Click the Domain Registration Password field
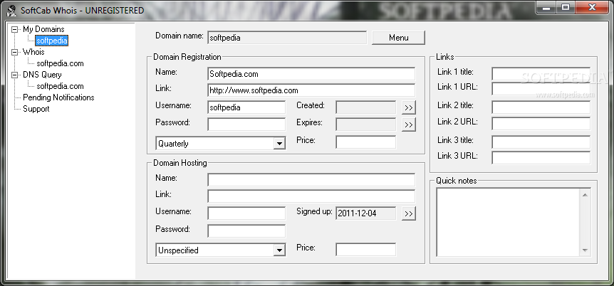Image resolution: width=614 pixels, height=286 pixels. pyautogui.click(x=246, y=125)
